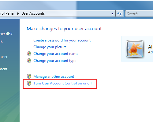The height and width of the screenshot is (122, 153).
Task: Click the Make changes to your user account heading
Action: click(x=64, y=29)
